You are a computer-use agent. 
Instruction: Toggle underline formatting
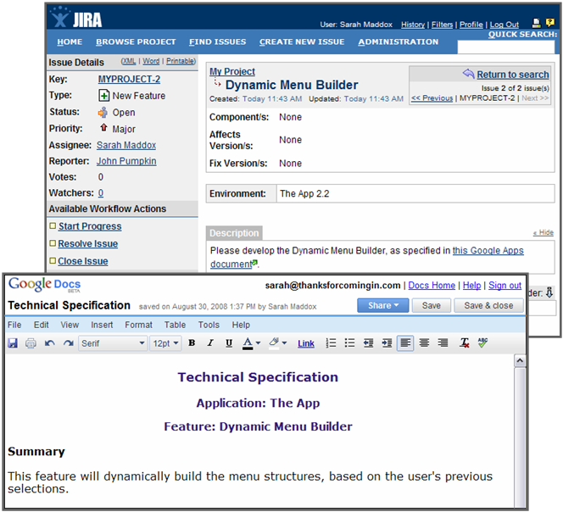point(229,343)
